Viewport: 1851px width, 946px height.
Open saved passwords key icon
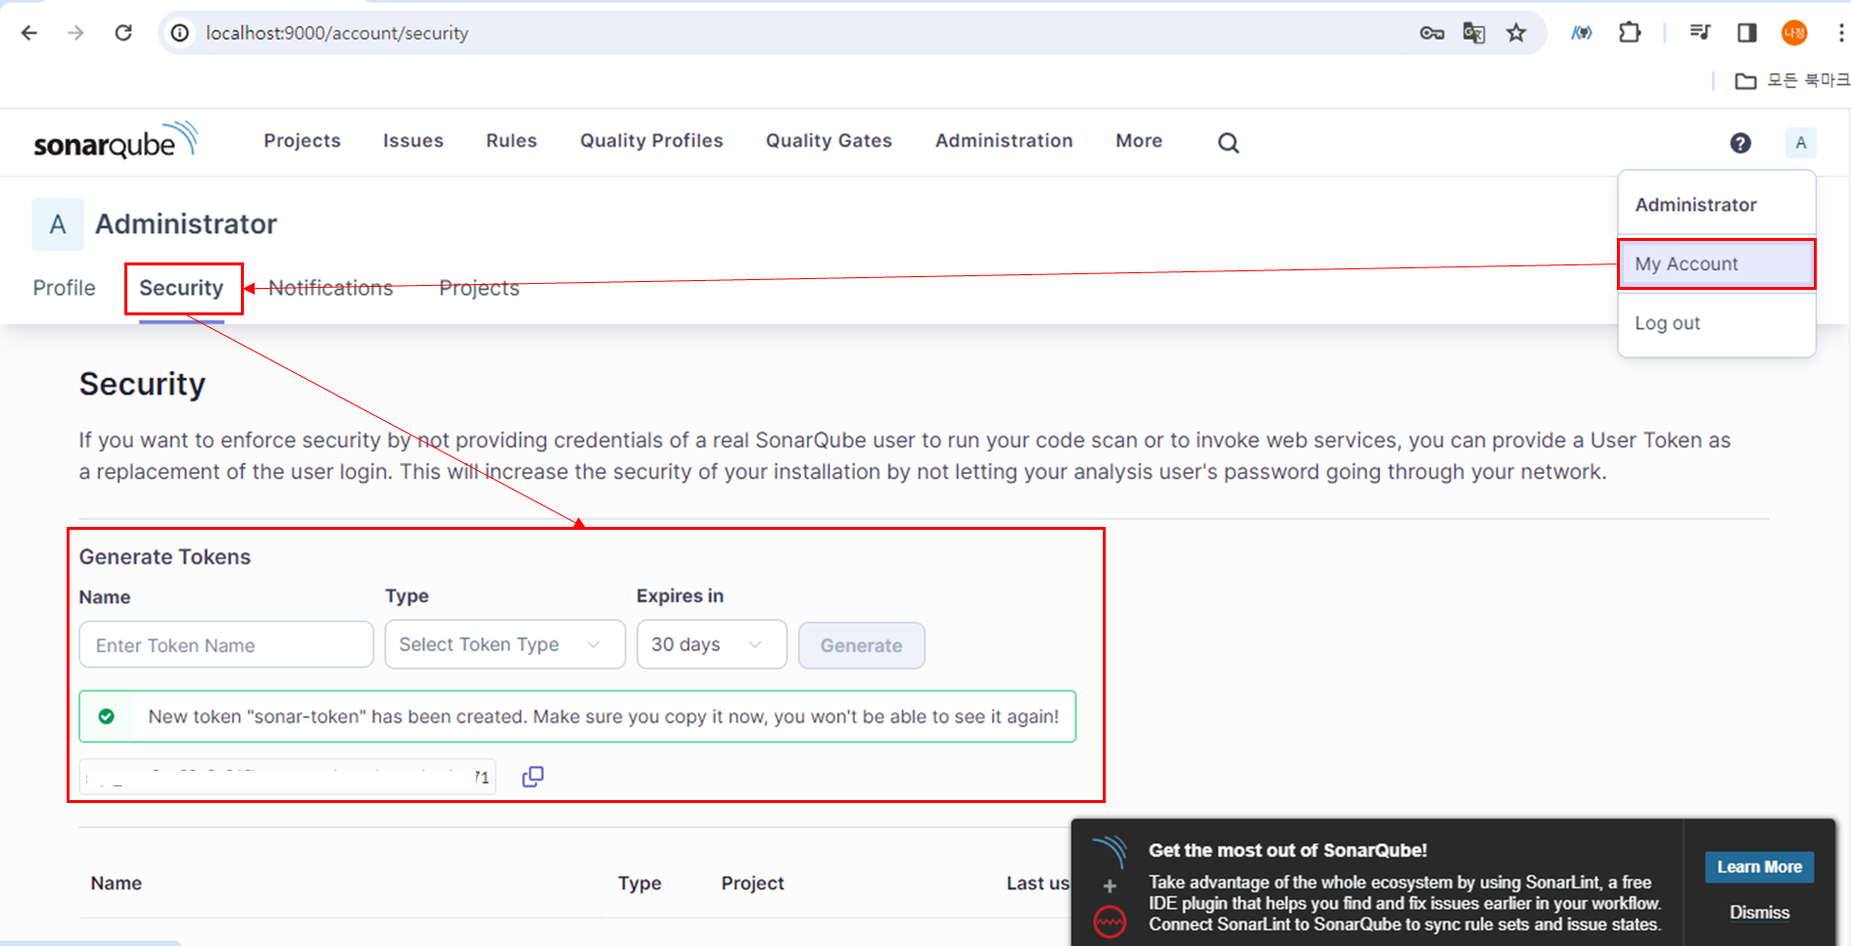click(x=1432, y=33)
